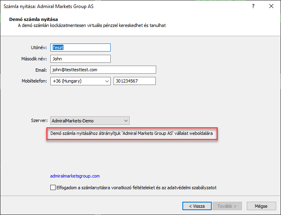Close the Számla nyitása dialog
This screenshot has width=281, height=215.
(x=271, y=6)
